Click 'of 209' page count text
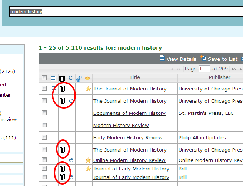 click(220, 69)
